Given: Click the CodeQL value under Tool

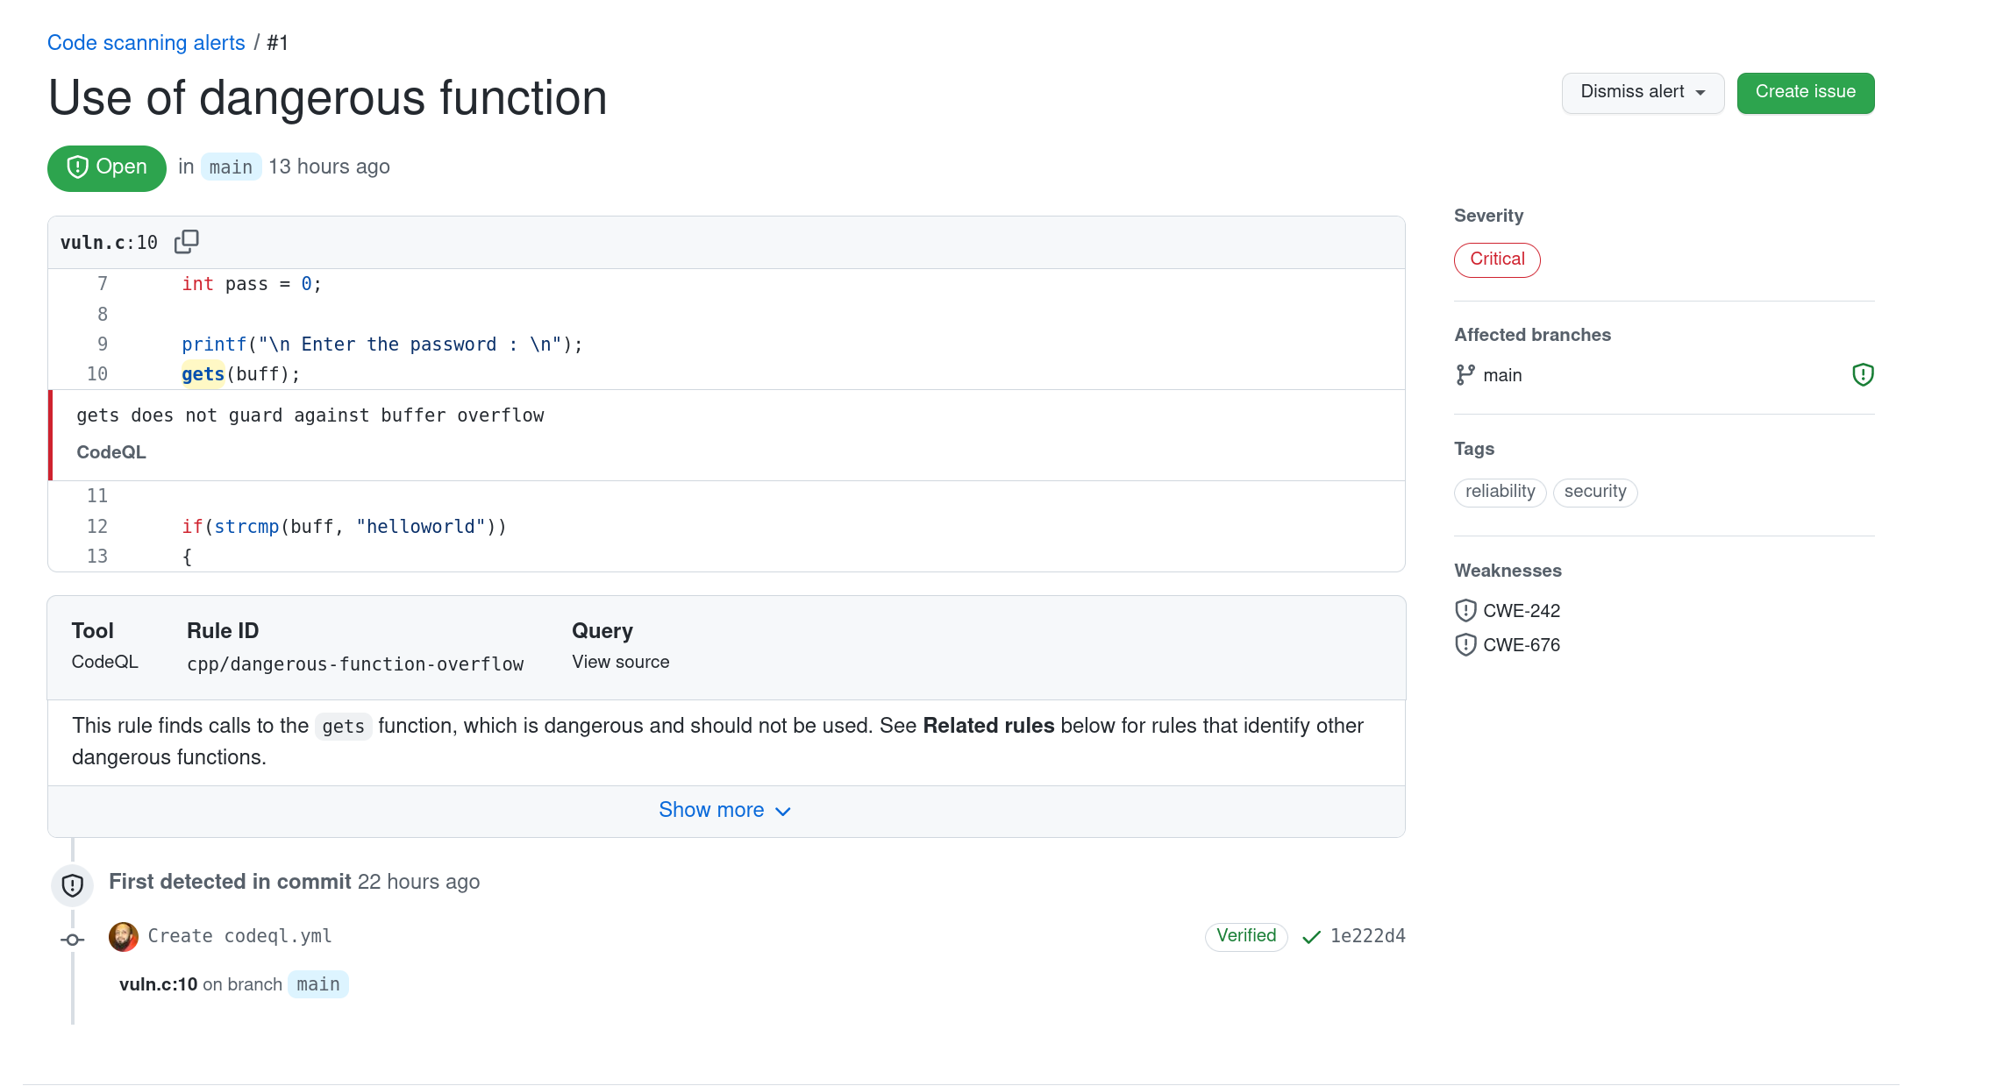Looking at the screenshot, I should coord(105,663).
